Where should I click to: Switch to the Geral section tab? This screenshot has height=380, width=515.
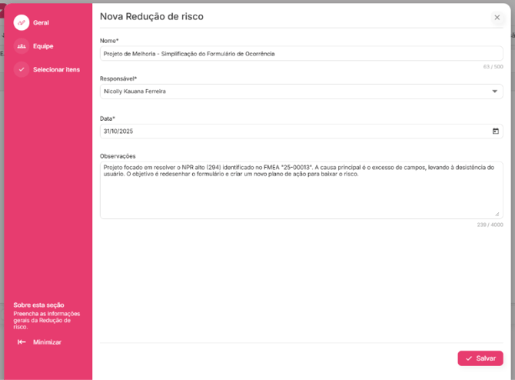coord(41,22)
